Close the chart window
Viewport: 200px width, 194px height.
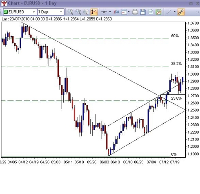(198, 4)
